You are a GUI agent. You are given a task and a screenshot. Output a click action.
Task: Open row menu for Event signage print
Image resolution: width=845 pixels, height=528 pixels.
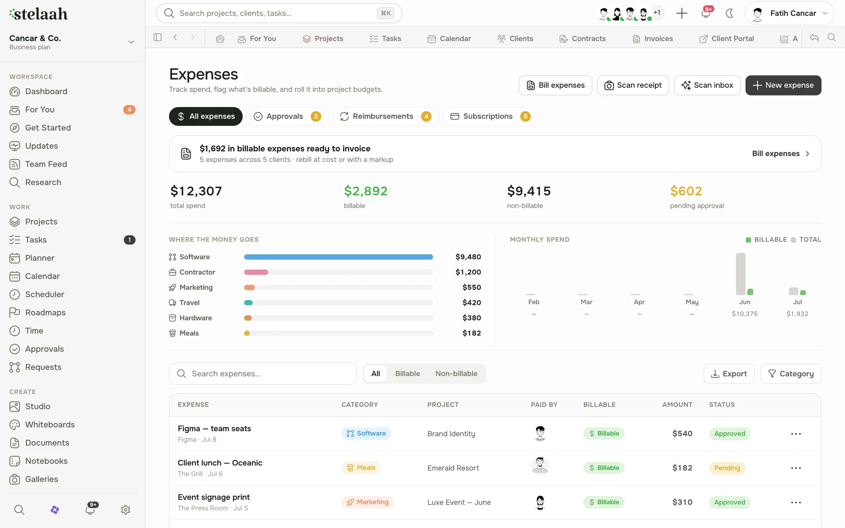796,502
